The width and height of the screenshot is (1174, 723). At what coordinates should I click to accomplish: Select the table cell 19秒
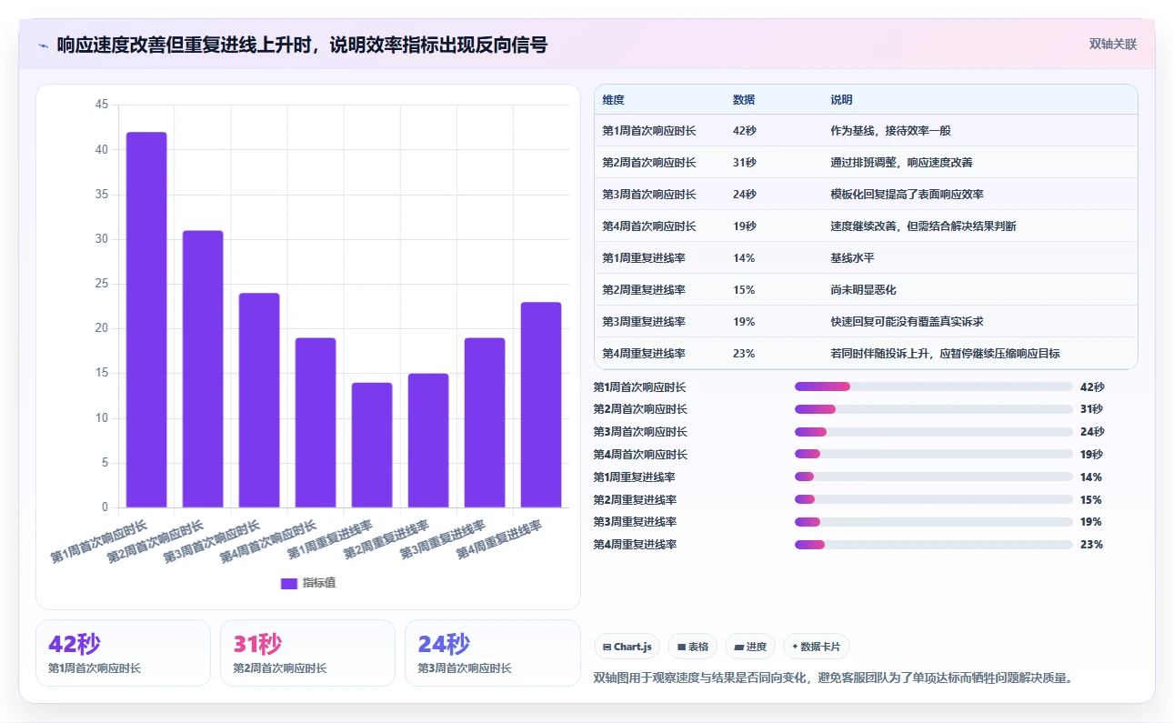point(744,226)
